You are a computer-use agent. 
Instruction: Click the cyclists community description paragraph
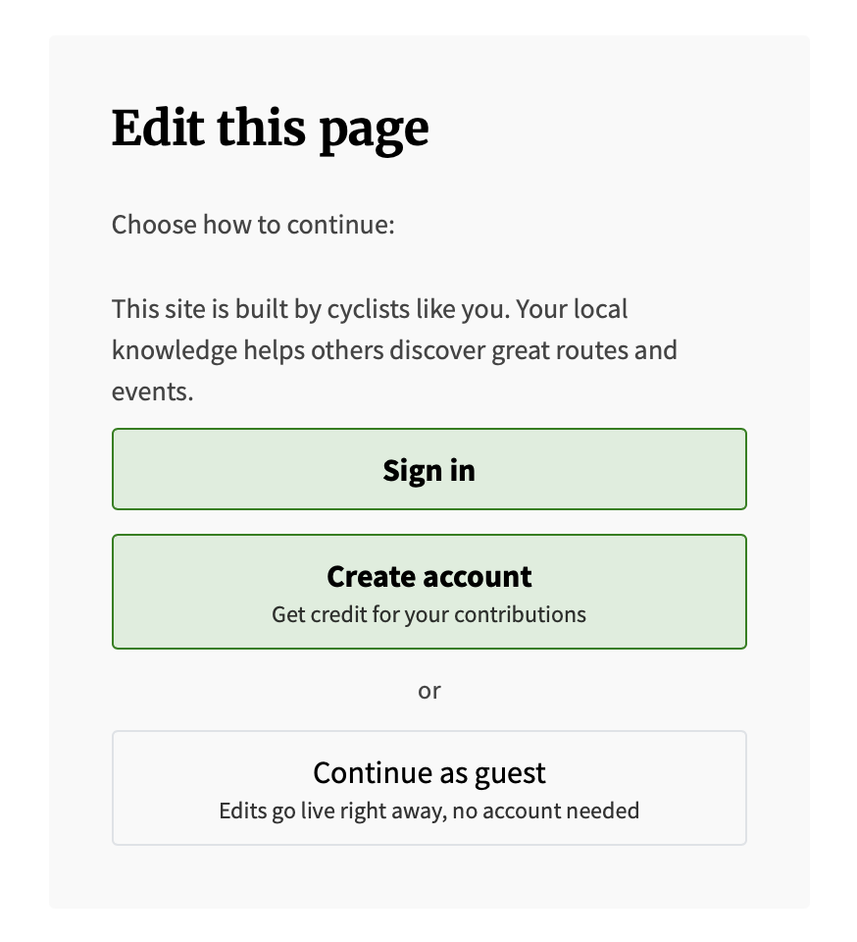click(392, 349)
